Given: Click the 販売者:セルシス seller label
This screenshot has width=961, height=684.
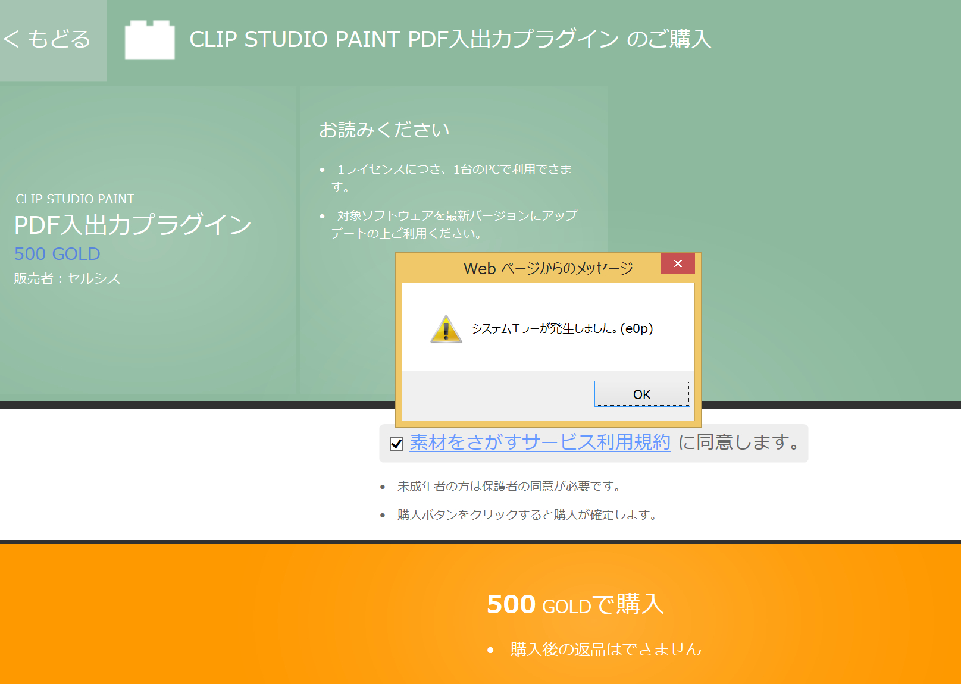Looking at the screenshot, I should (x=67, y=278).
